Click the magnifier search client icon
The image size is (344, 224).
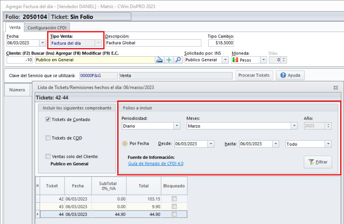178,60
